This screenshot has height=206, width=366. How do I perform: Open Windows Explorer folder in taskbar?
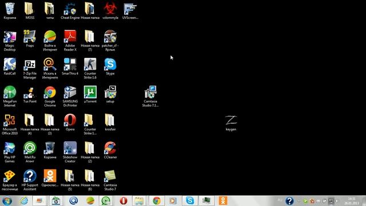(139, 201)
